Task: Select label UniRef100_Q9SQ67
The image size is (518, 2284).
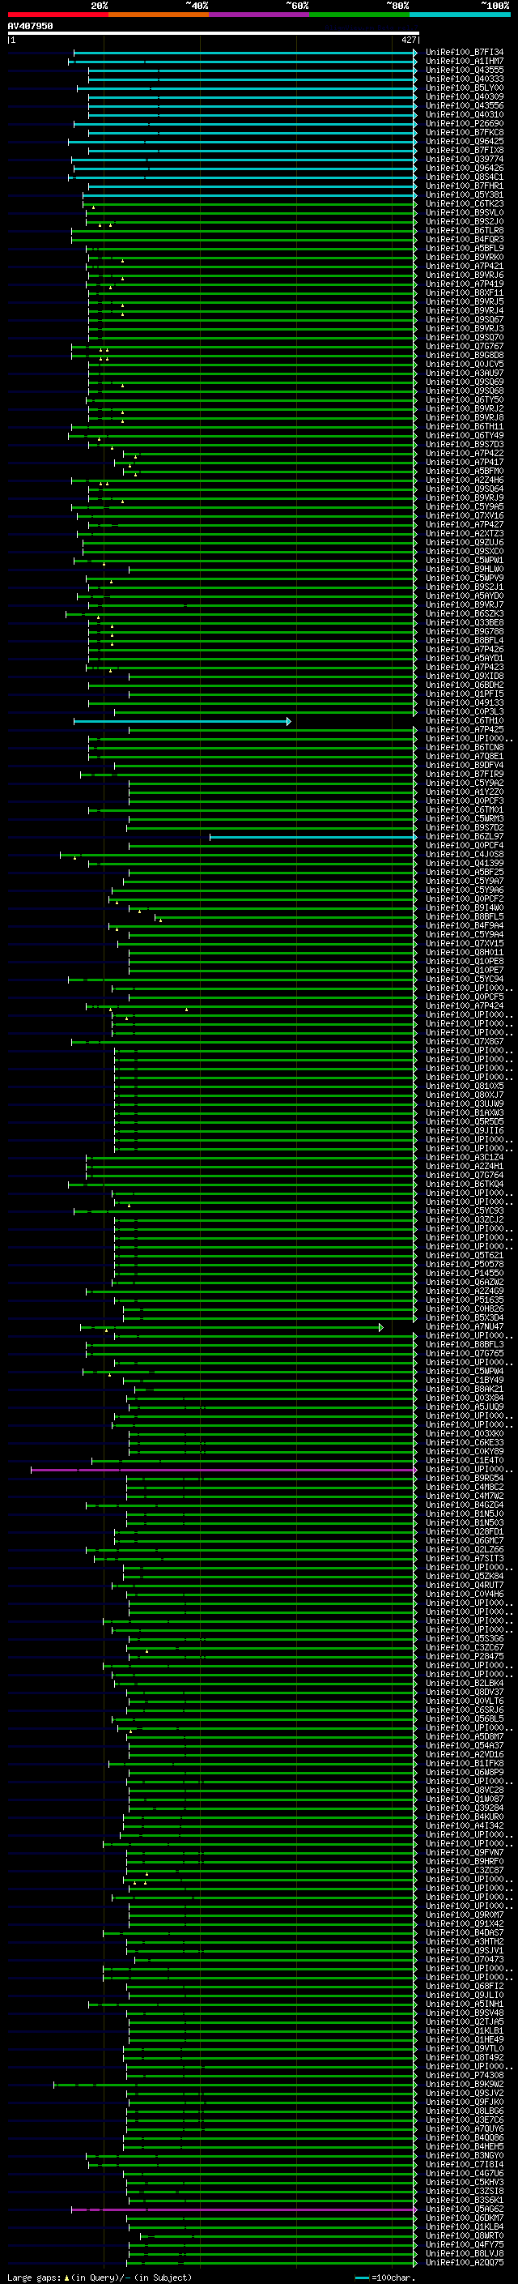Action: click(465, 320)
